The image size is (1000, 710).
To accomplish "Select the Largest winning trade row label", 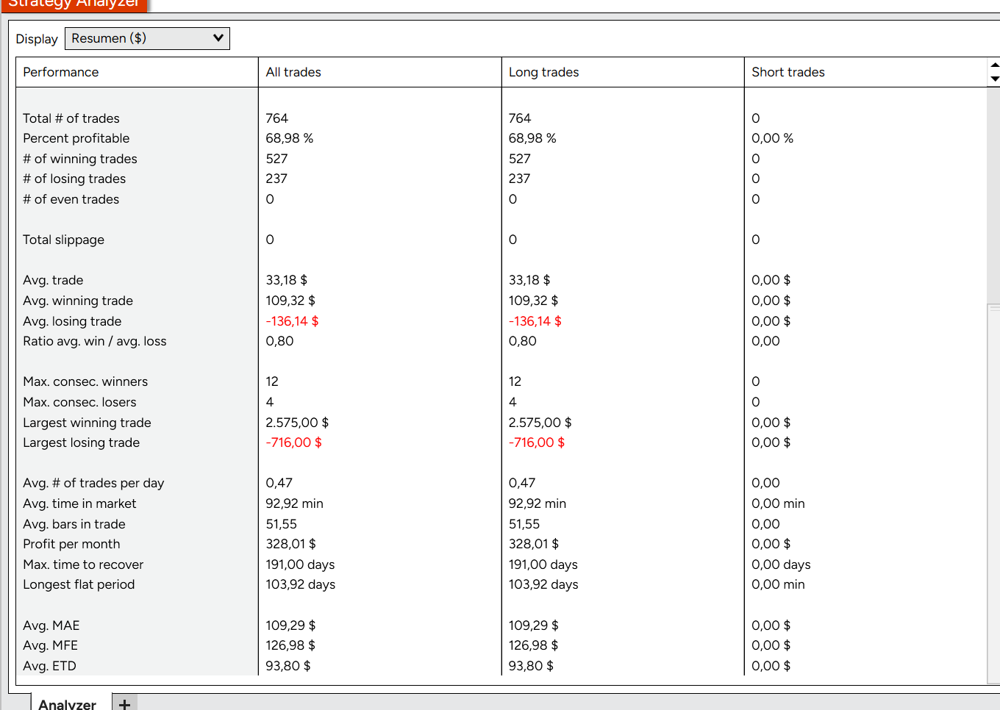I will [x=87, y=423].
